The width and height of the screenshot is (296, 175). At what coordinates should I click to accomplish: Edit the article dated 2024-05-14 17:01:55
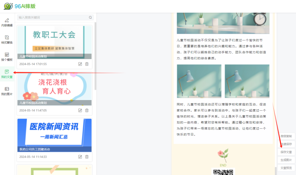80,64
